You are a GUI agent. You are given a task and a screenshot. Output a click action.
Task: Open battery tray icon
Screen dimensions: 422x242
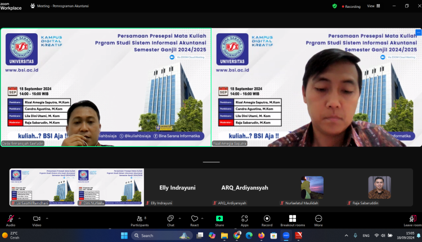coord(390,236)
